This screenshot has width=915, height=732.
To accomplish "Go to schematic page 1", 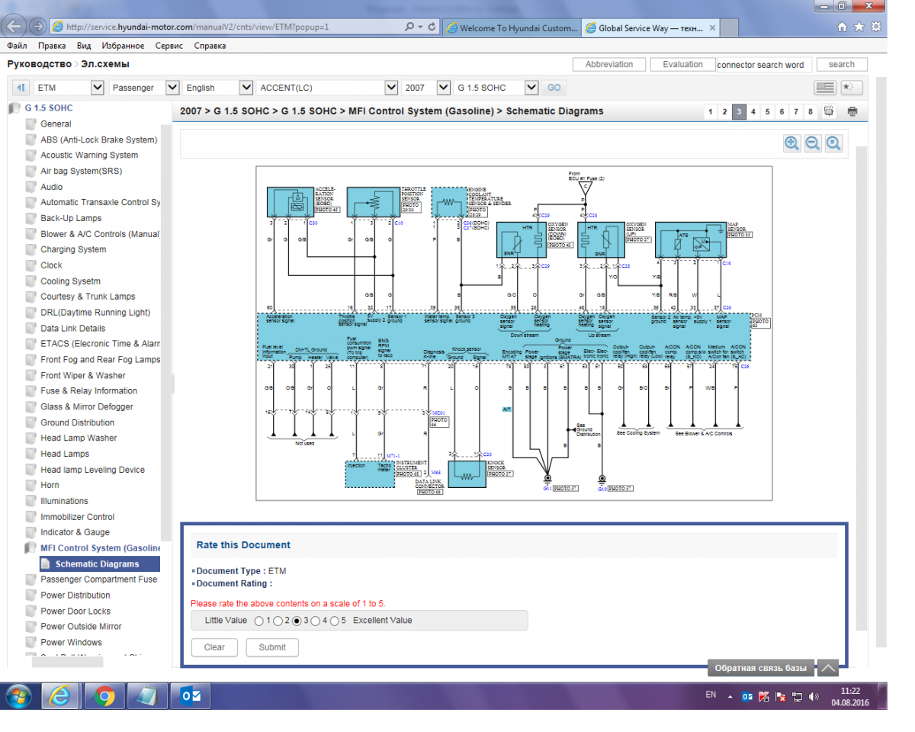I will tap(711, 112).
